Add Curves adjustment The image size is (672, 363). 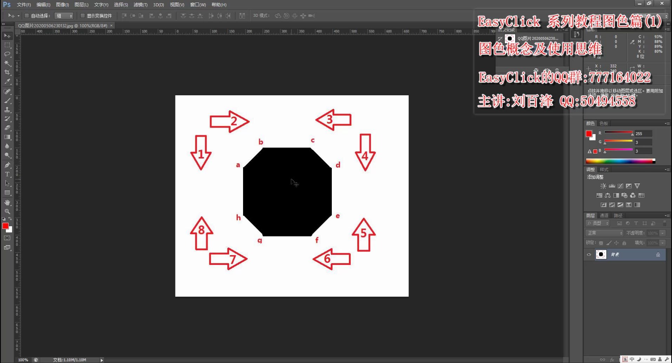pos(620,186)
